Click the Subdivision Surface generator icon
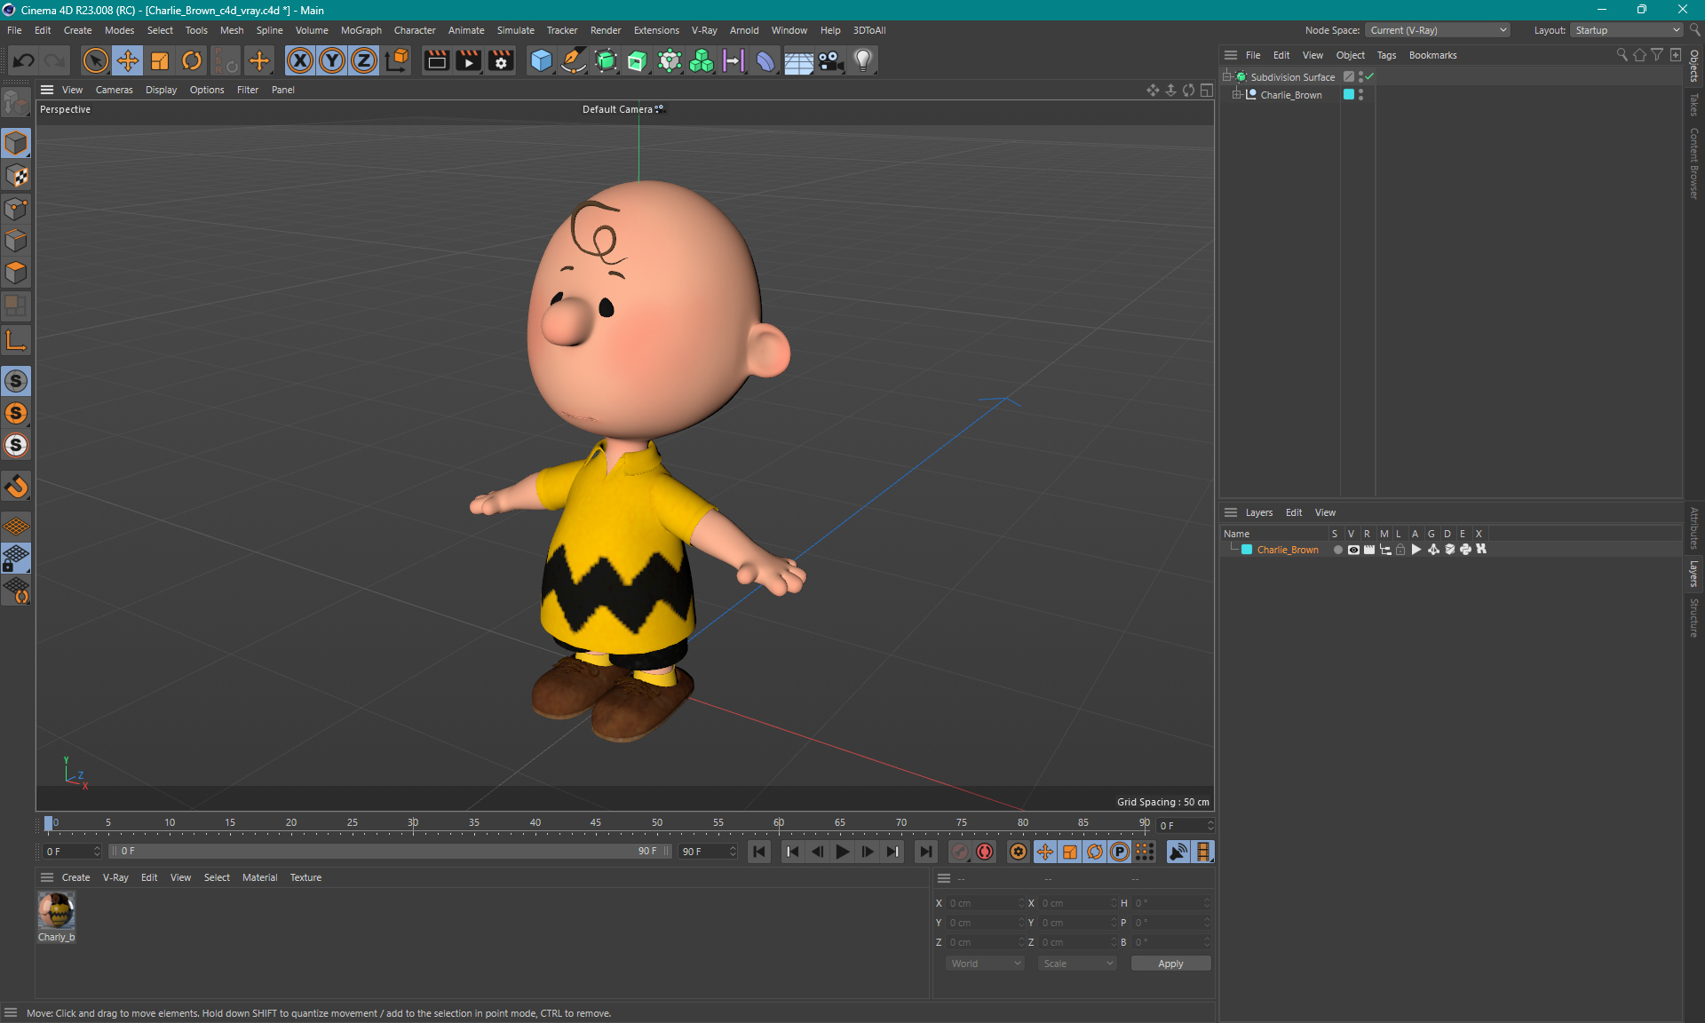This screenshot has width=1705, height=1023. (x=606, y=60)
